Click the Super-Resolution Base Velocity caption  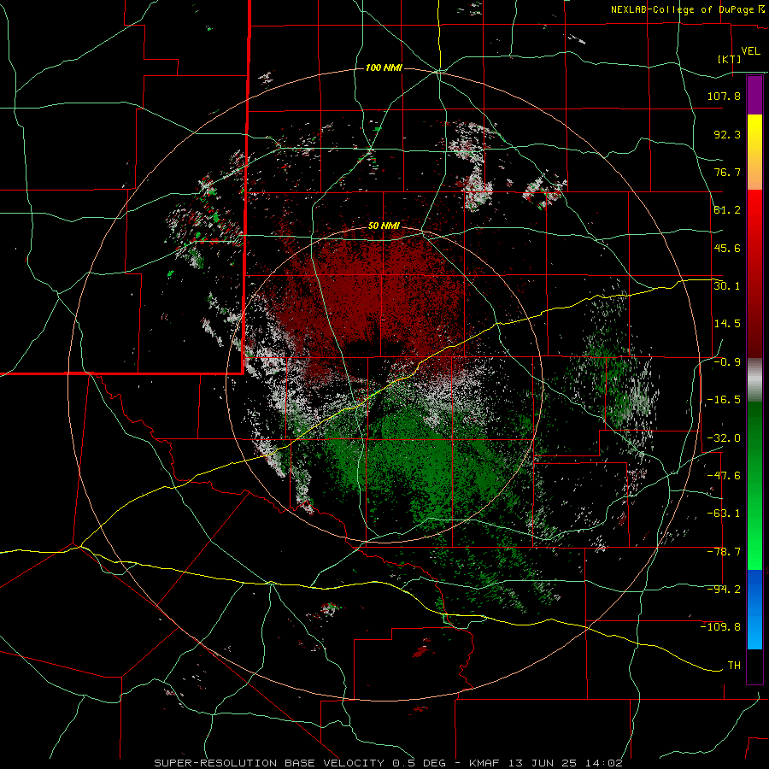389,763
